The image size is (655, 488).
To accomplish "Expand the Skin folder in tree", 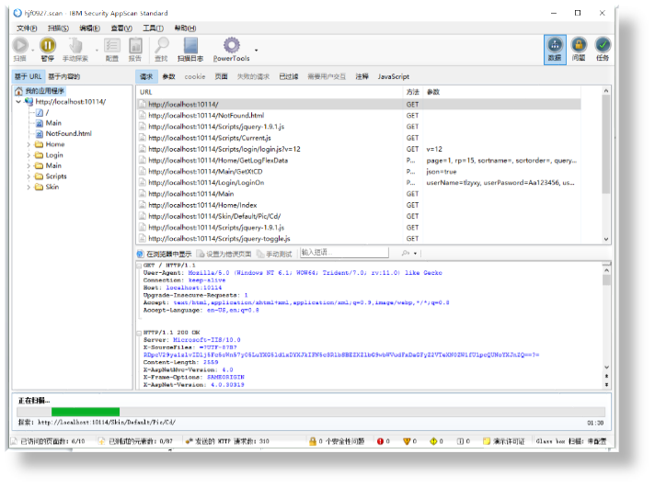I will [29, 187].
